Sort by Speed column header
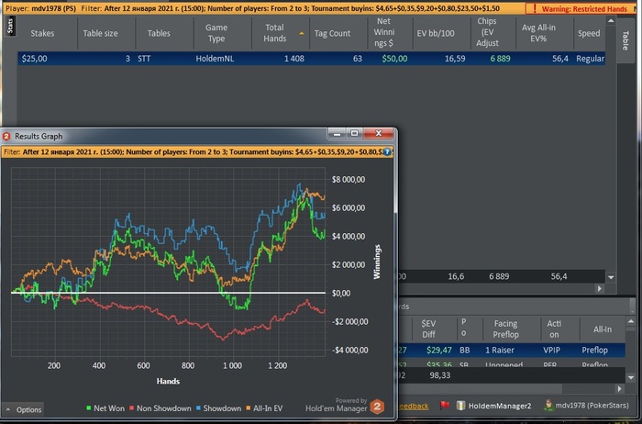This screenshot has width=642, height=424. [589, 33]
